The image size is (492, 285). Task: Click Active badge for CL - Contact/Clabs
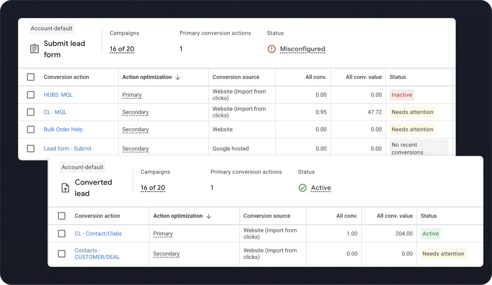431,234
